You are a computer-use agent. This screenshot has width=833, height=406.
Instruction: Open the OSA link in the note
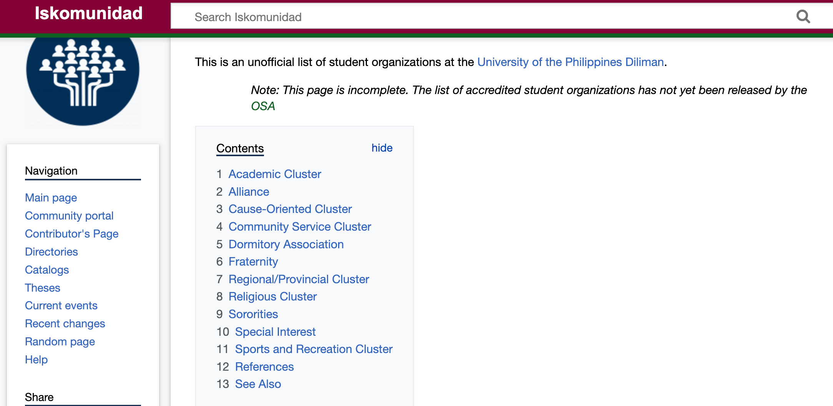263,106
